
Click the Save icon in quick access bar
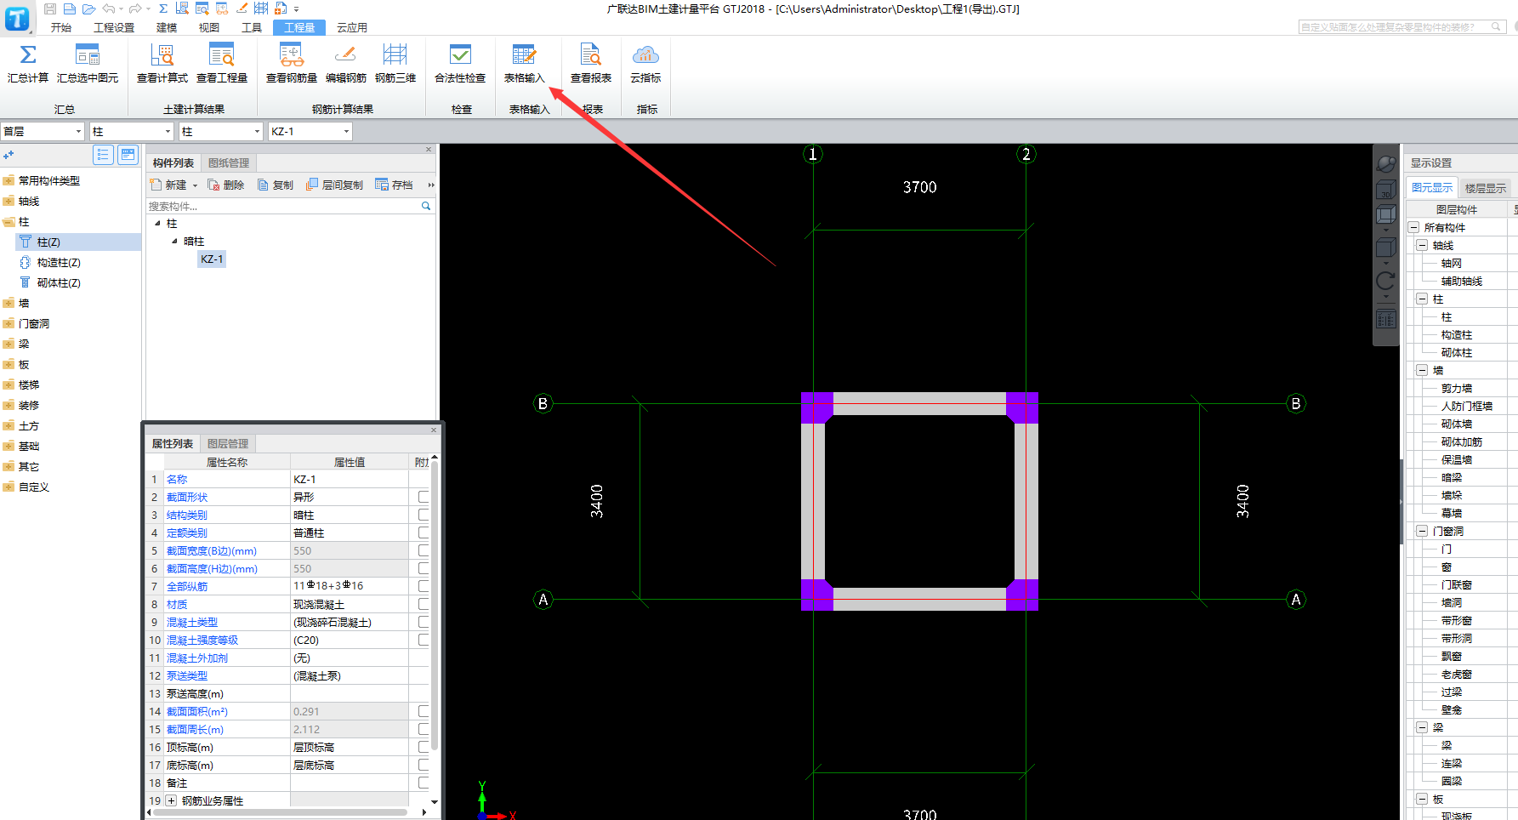point(50,9)
